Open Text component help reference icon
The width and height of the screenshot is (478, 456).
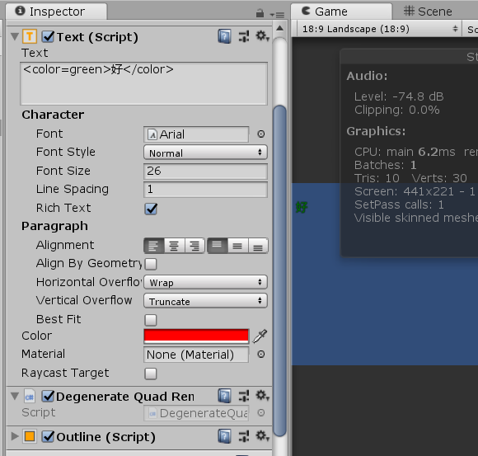pyautogui.click(x=224, y=36)
